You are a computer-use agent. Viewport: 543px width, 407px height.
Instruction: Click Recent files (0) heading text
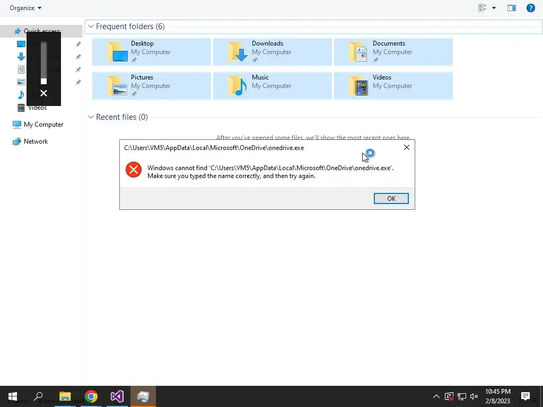click(x=122, y=117)
